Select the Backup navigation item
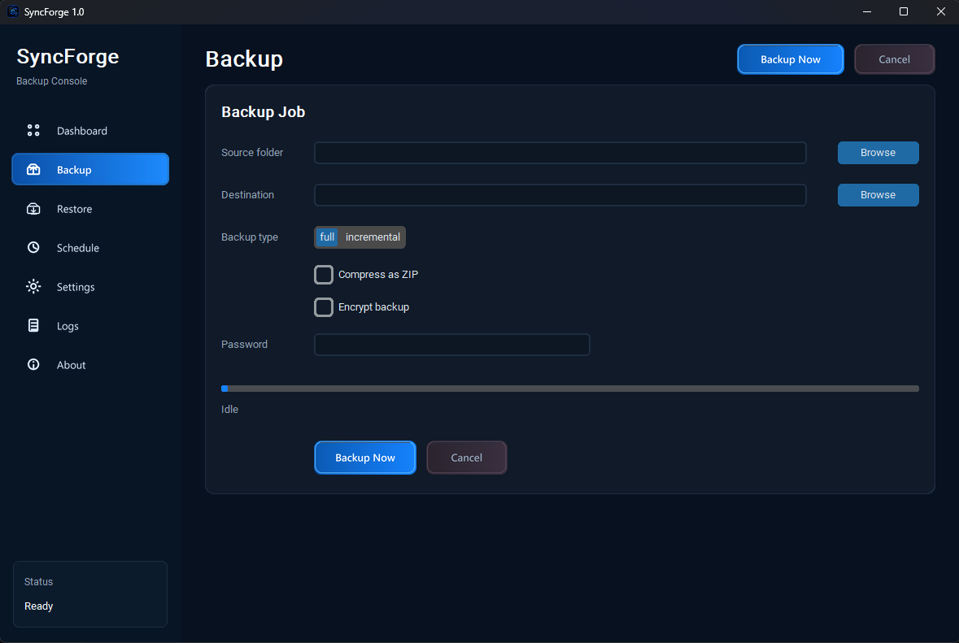The image size is (959, 643). (x=90, y=169)
